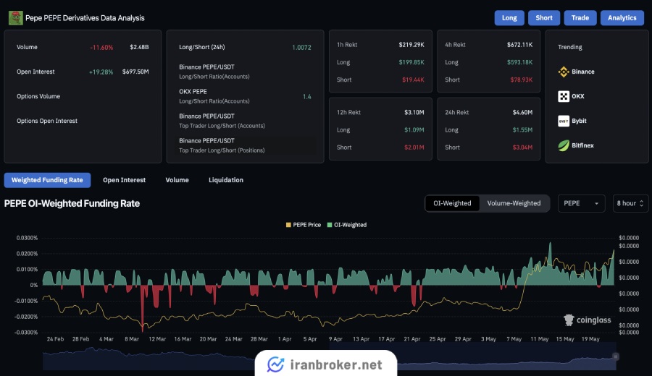Toggle OI-Weighted legend swatch
The width and height of the screenshot is (652, 376).
pos(330,225)
